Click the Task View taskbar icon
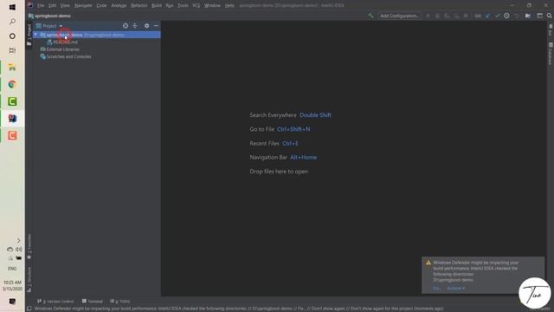This screenshot has width=554, height=312. click(x=12, y=50)
